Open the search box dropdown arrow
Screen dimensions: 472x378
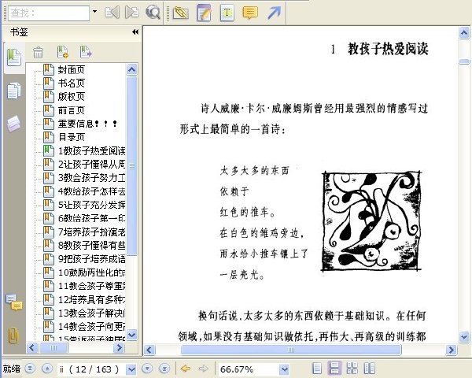coord(95,12)
